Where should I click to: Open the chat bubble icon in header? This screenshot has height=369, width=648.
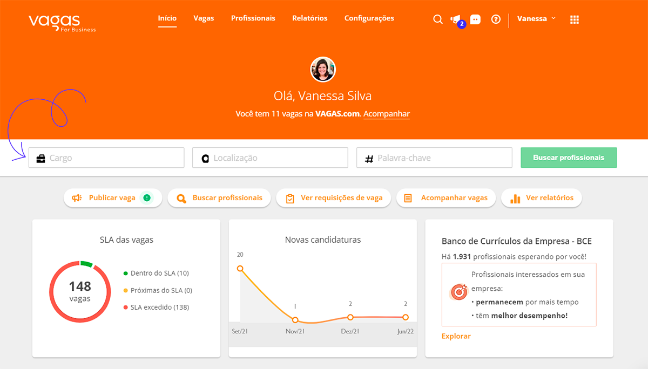coord(475,19)
